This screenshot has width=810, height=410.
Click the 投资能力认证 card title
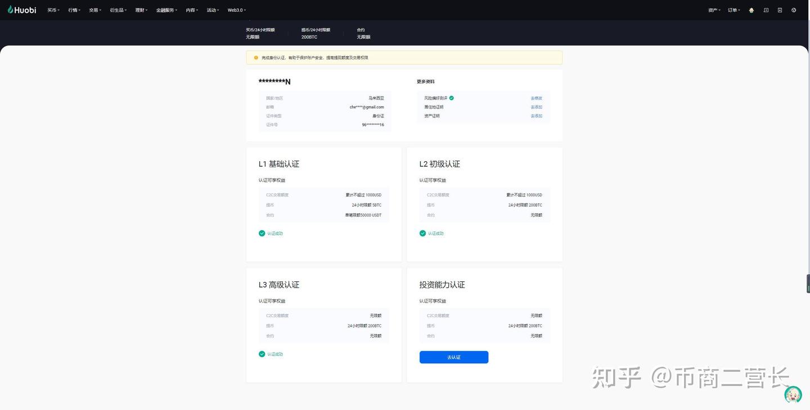[442, 285]
